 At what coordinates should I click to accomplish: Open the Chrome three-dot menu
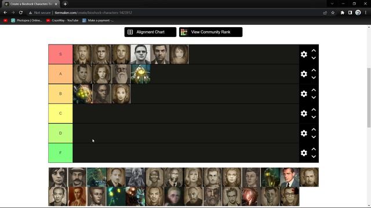(x=366, y=13)
